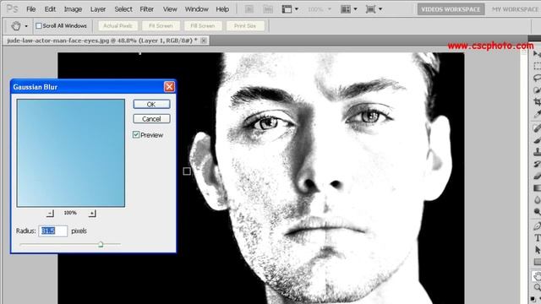Open the Arrange Documents dropdown arrow
This screenshot has width=541, height=304.
(355, 9)
